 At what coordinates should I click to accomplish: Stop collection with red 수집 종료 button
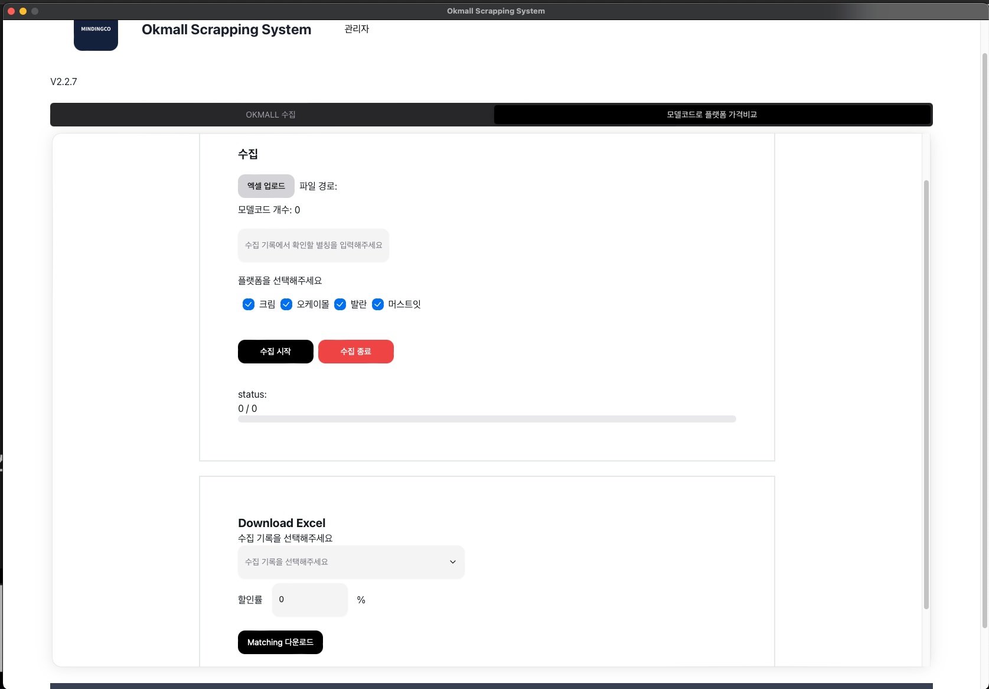(x=355, y=352)
